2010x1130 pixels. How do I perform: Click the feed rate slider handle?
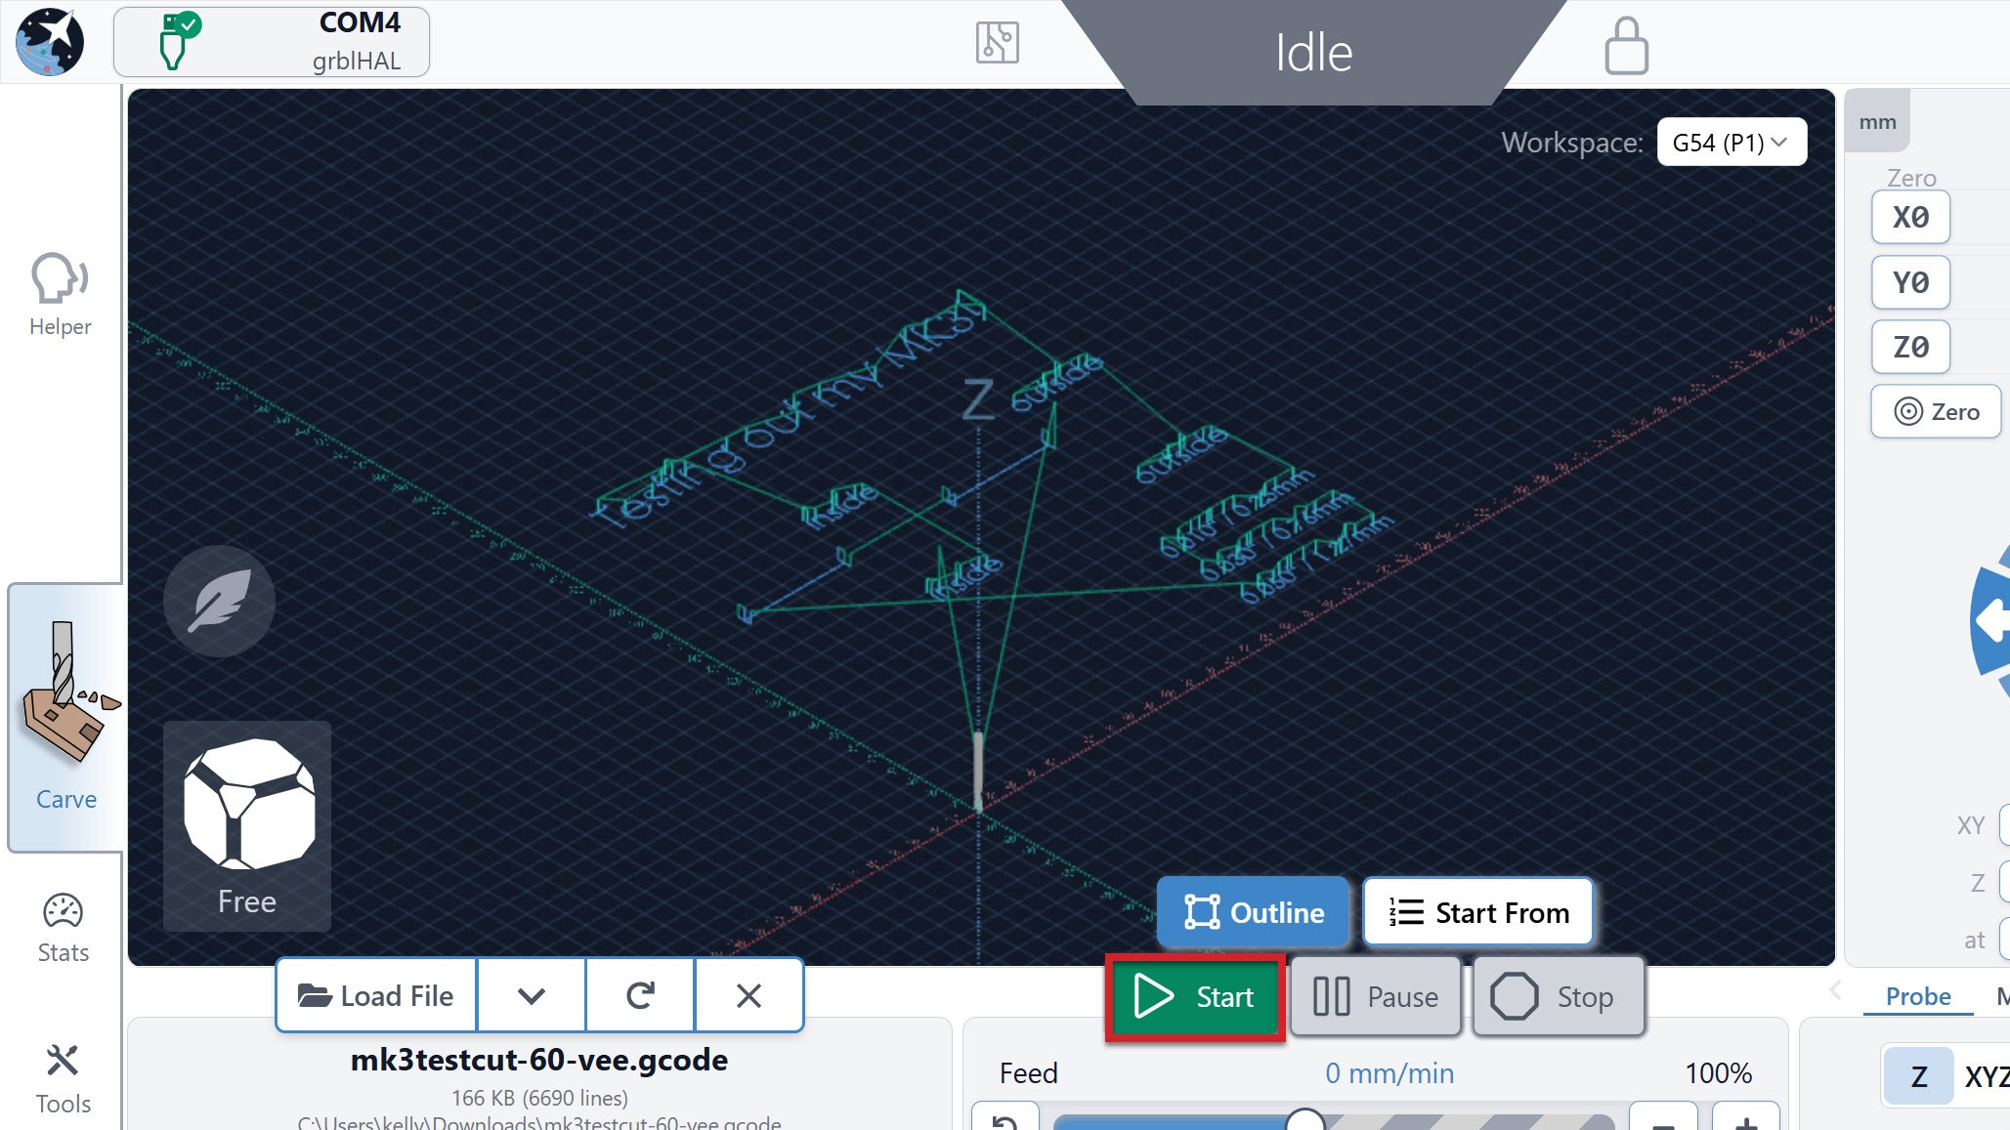tap(1304, 1120)
